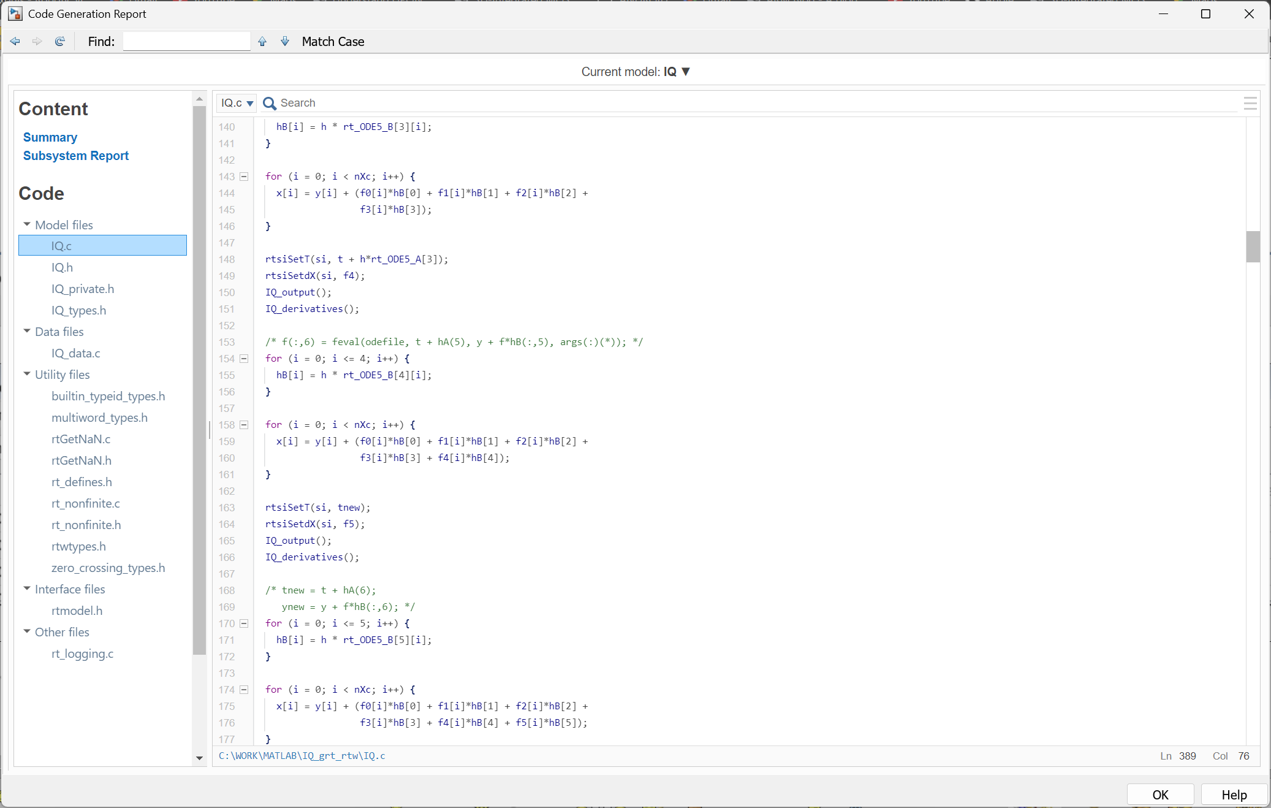Click the Ln 389 status indicator

click(1178, 756)
